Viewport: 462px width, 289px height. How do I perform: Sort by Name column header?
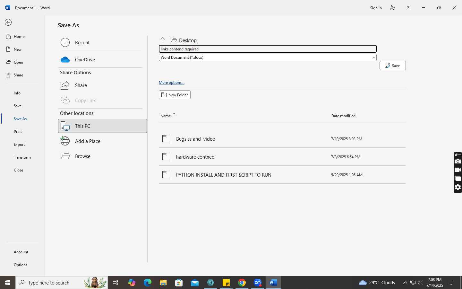168,116
